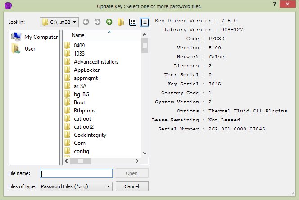Image resolution: width=299 pixels, height=200 pixels.
Task: Click the File name text field
Action: coord(76,173)
